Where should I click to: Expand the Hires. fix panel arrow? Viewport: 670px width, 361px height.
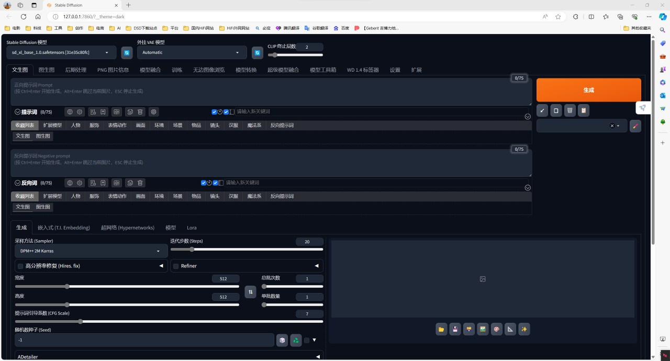pyautogui.click(x=161, y=266)
